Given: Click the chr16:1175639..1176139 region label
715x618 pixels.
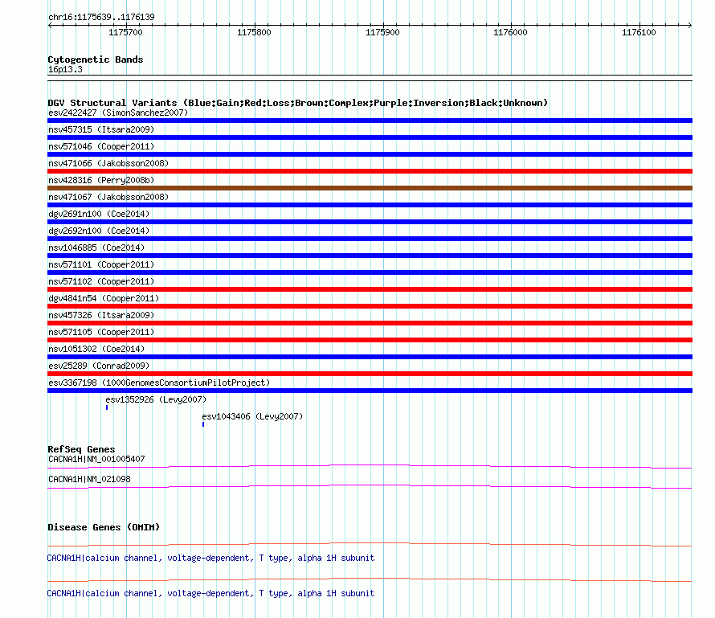Looking at the screenshot, I should (101, 17).
